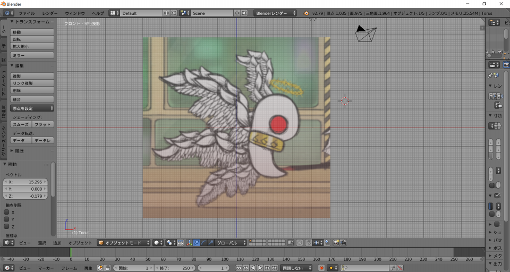Click the ミラー button
Image resolution: width=510 pixels, height=272 pixels.
click(32, 55)
